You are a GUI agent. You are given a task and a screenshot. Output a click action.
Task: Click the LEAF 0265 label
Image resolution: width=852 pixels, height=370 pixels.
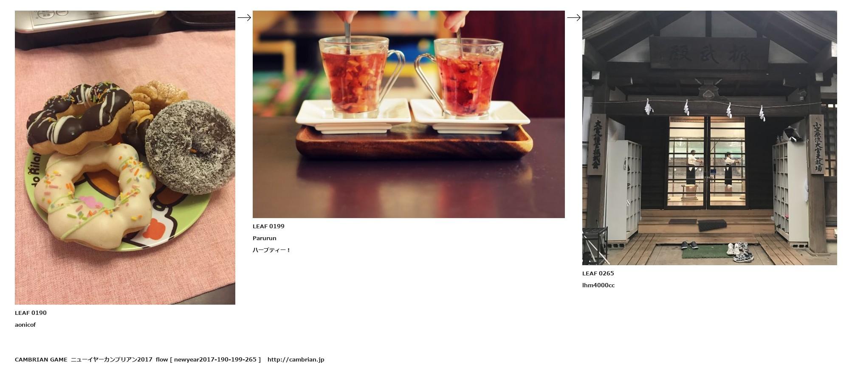point(598,273)
